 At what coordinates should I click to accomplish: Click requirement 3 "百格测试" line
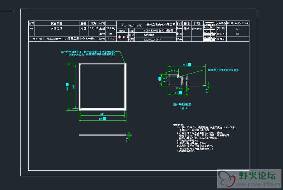(x=187, y=140)
